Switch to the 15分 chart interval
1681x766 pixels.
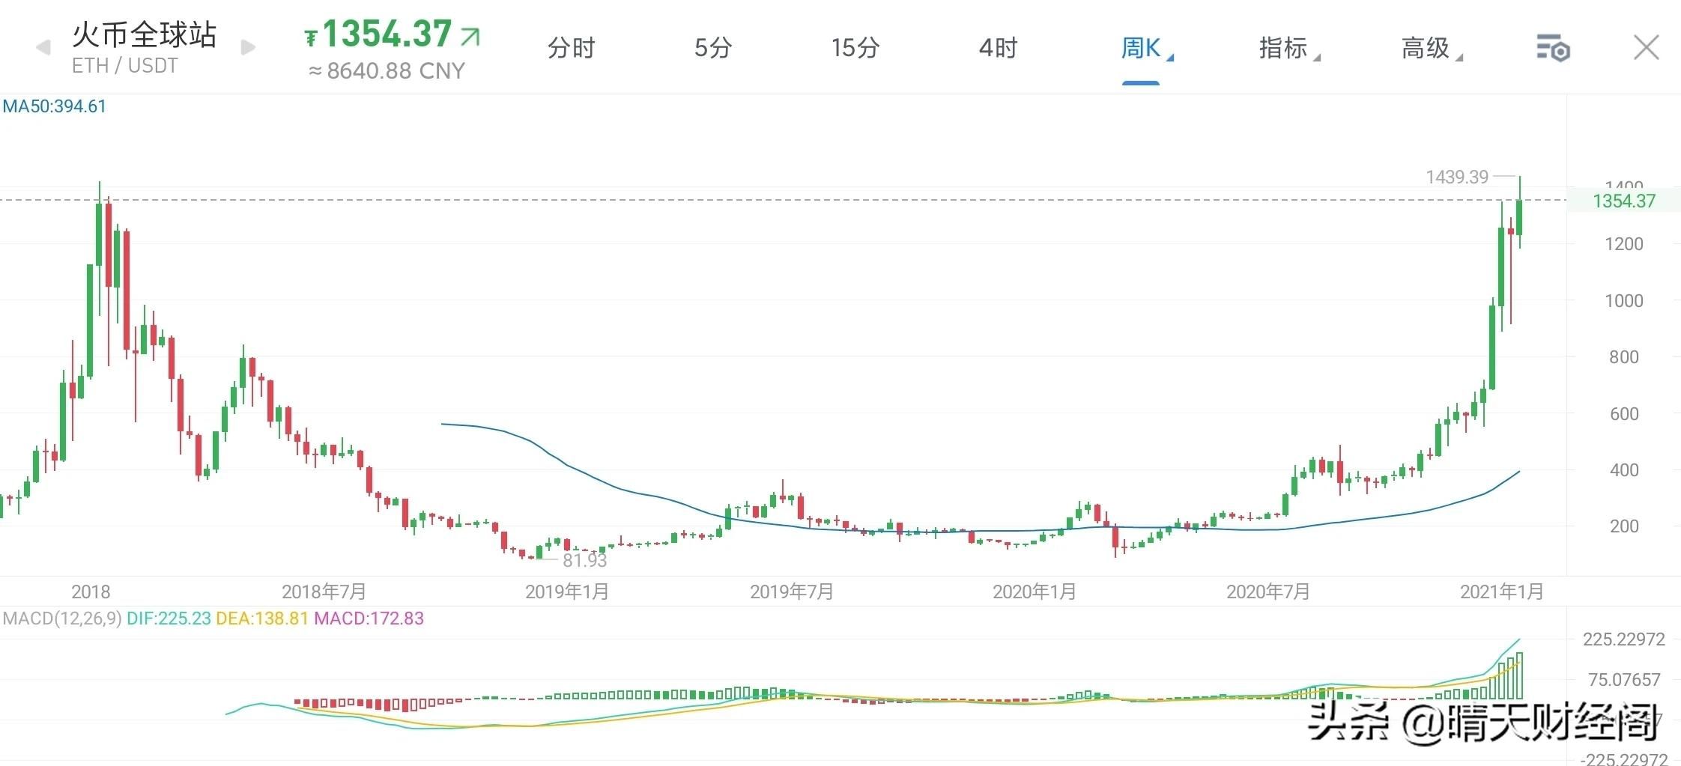(x=855, y=48)
